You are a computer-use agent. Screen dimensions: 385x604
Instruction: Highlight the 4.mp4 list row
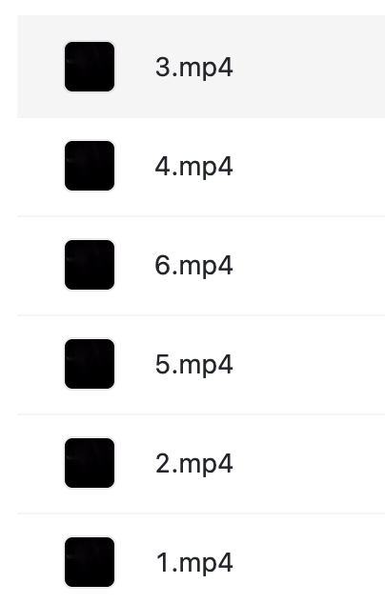pos(201,167)
